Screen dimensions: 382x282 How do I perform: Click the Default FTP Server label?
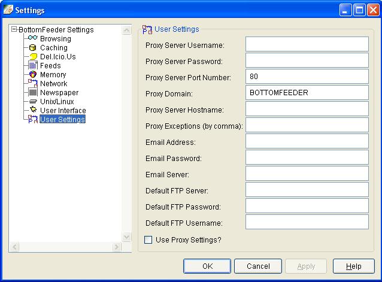[x=177, y=190]
